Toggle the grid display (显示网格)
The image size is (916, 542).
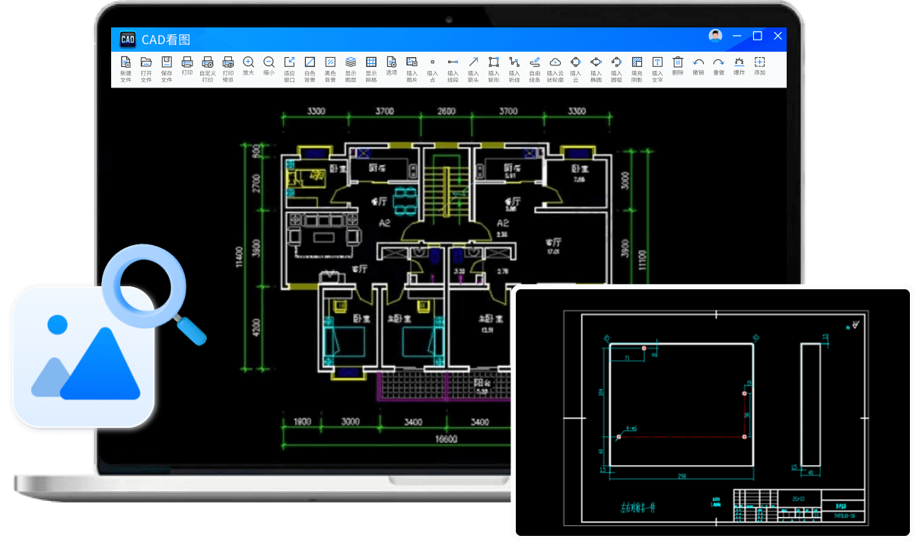click(x=371, y=62)
